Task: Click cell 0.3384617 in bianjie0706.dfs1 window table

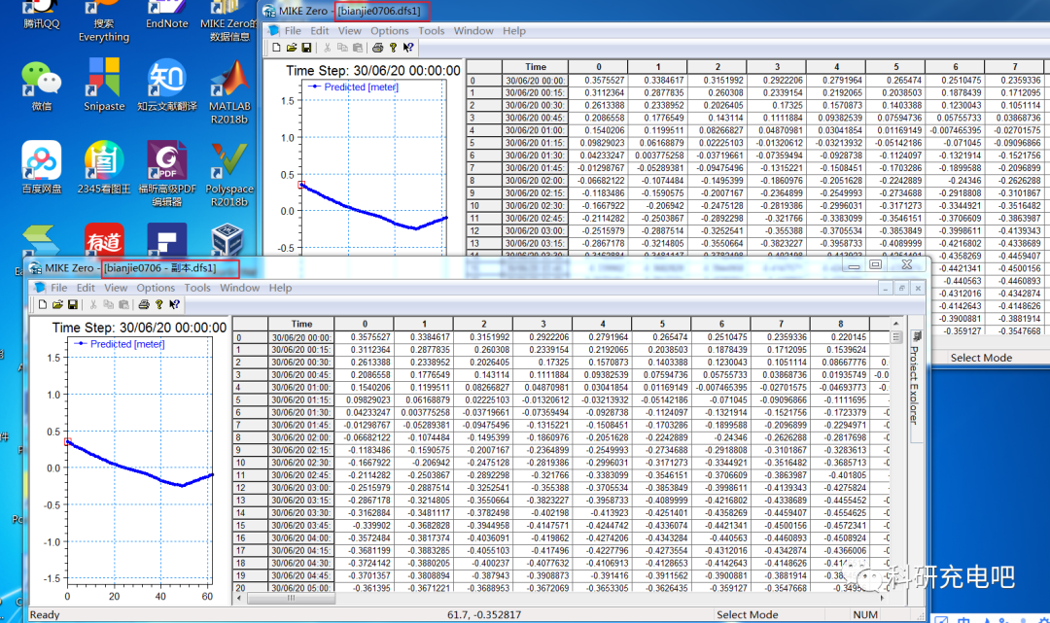Action: pyautogui.click(x=657, y=81)
